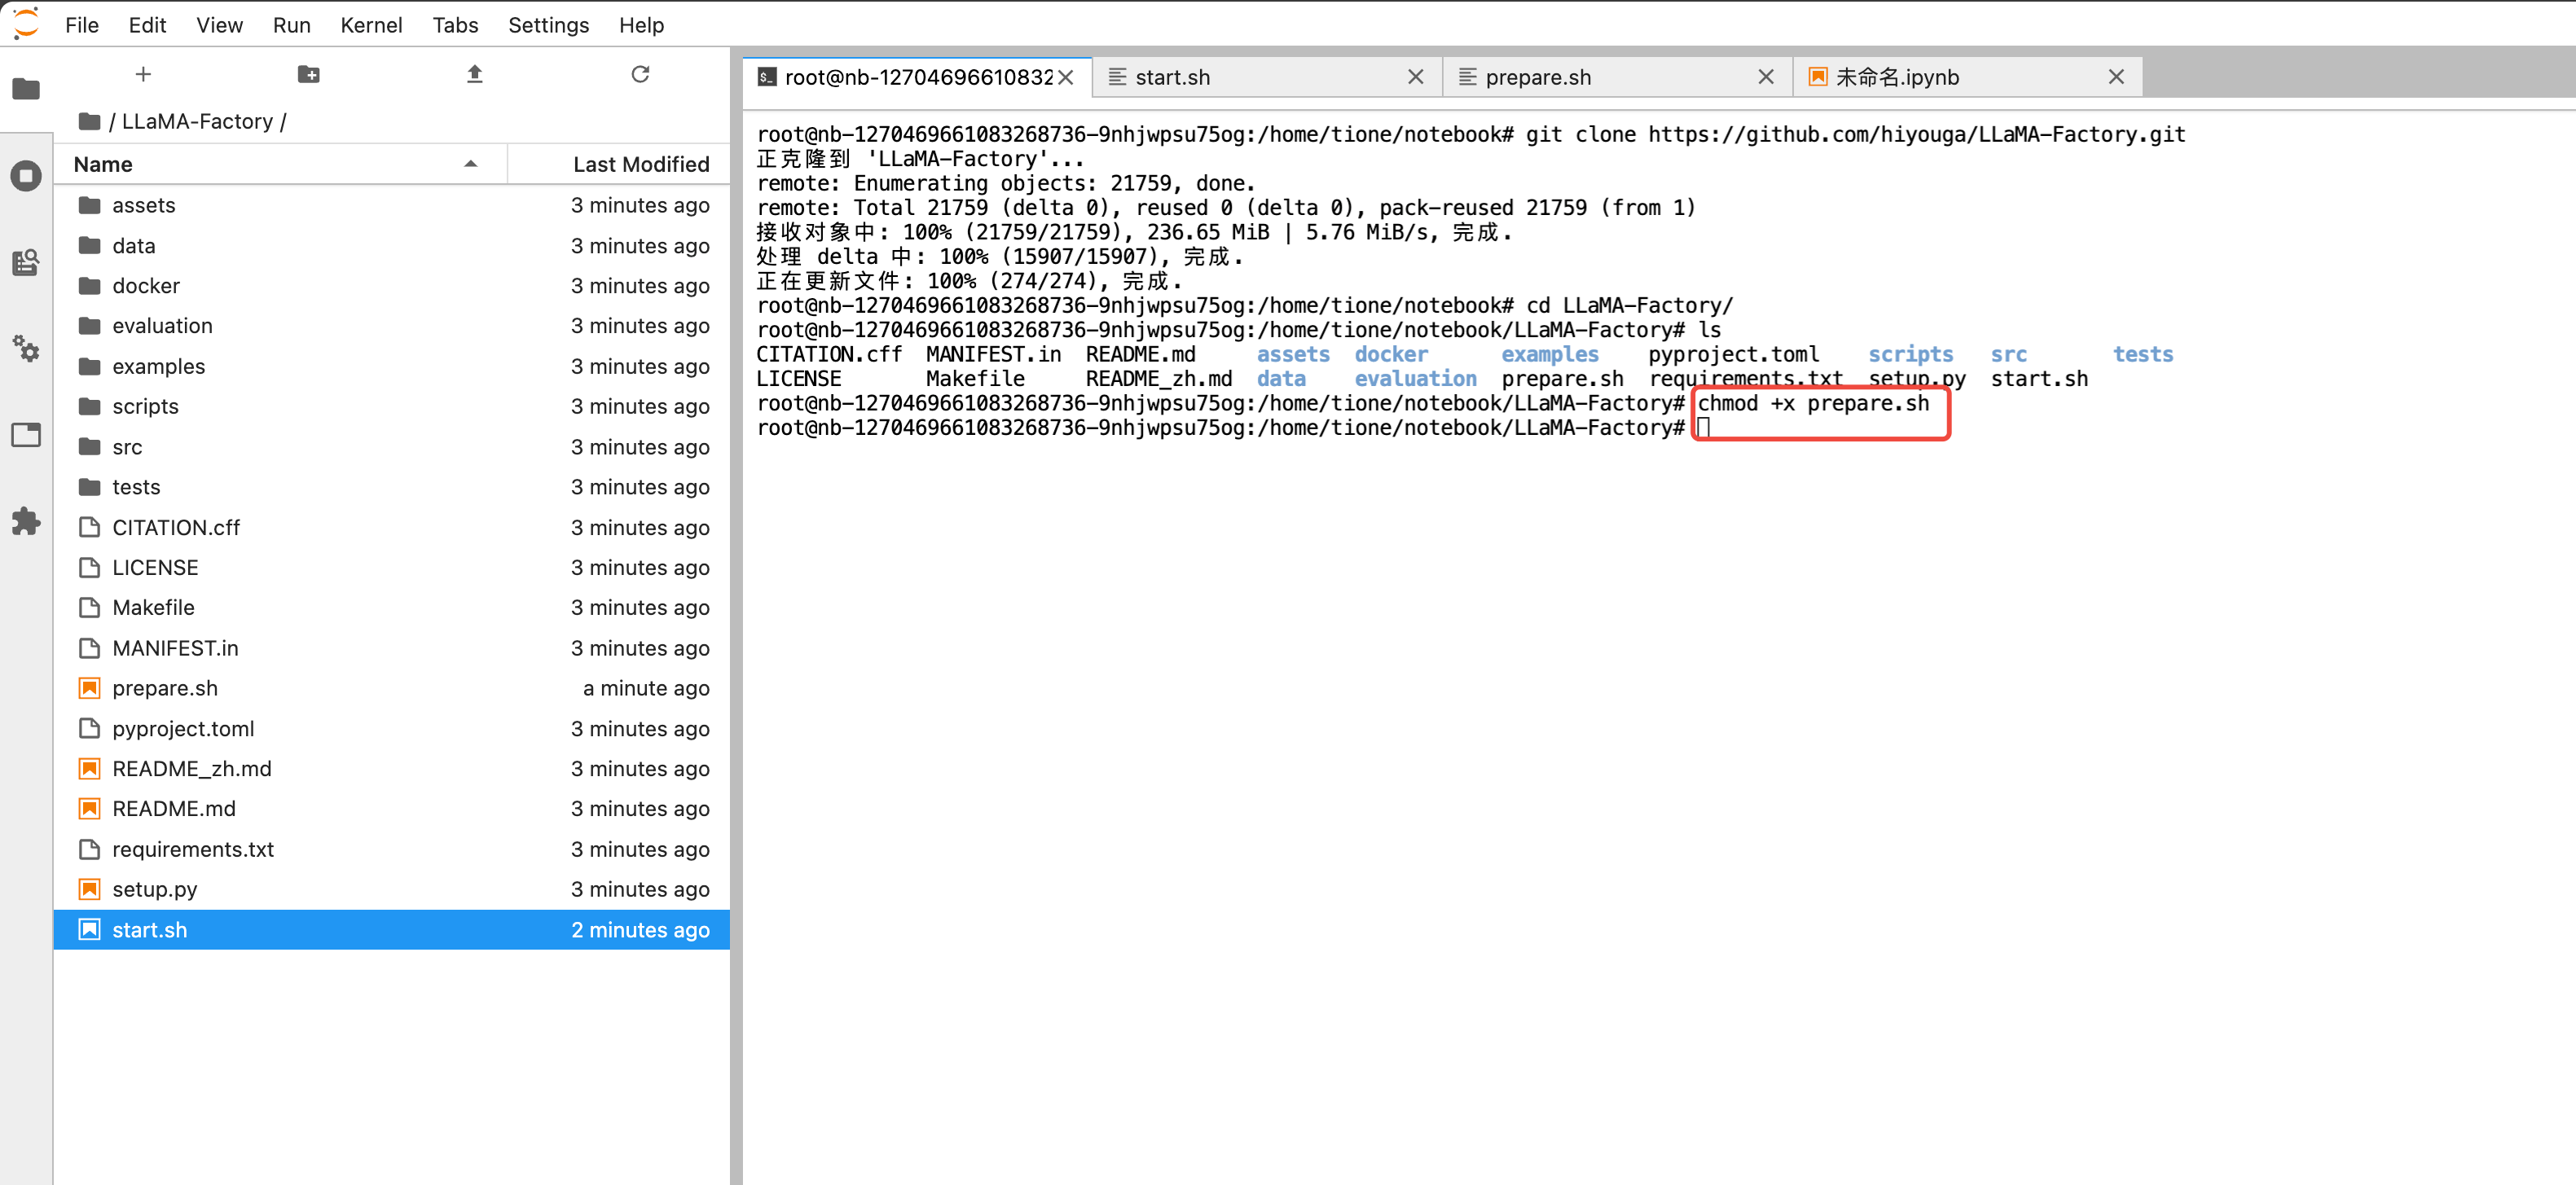Open the Tabs sidebar panel
This screenshot has height=1185, width=2576.
pos(26,435)
